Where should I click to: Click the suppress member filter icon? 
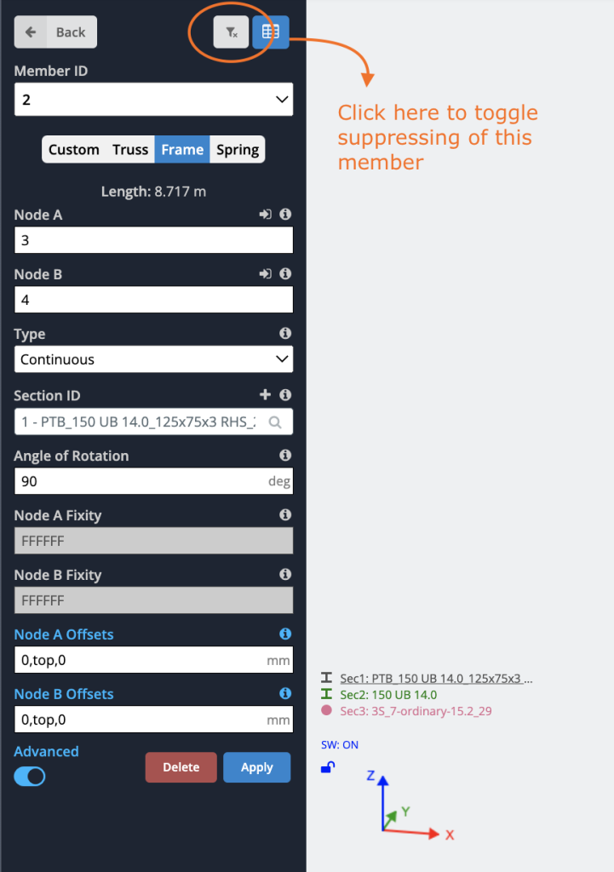coord(231,32)
